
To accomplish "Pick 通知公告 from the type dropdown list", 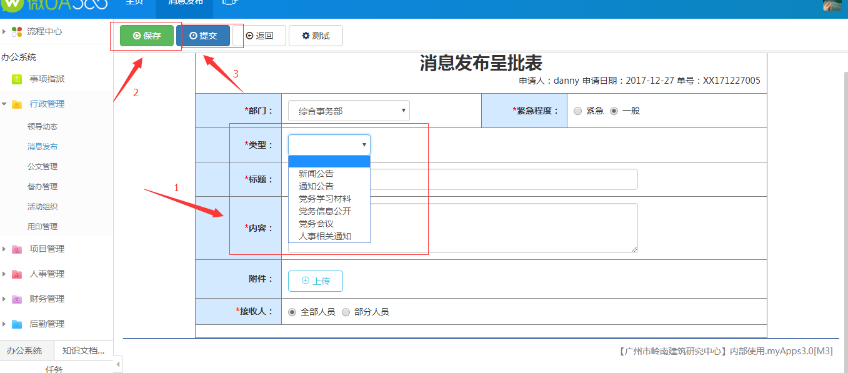I will 316,186.
